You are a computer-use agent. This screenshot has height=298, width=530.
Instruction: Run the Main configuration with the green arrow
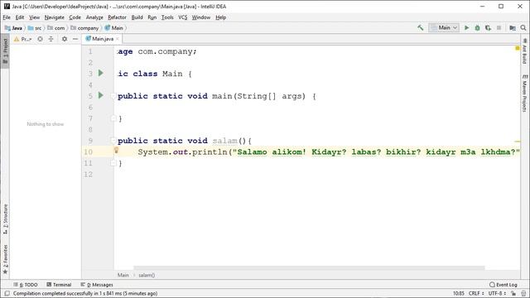click(467, 27)
